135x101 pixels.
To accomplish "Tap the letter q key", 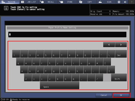I will click(20, 62).
